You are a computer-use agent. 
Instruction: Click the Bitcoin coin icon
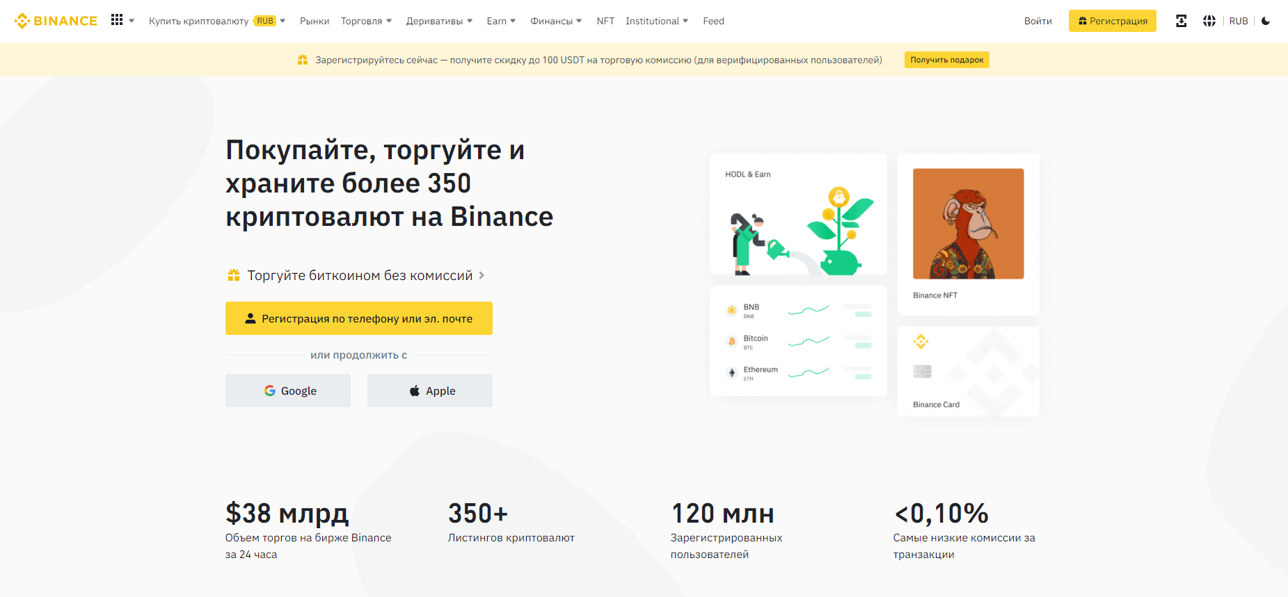[x=731, y=341]
